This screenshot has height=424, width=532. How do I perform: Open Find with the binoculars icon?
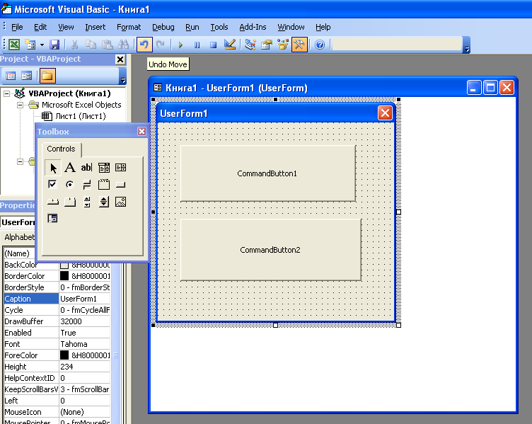click(x=124, y=45)
